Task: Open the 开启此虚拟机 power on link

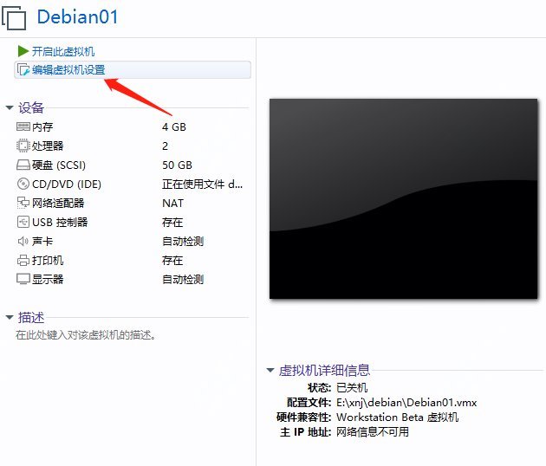Action: tap(63, 52)
